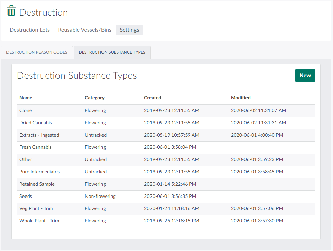Viewport: 333px width, 251px height.
Task: Open the Retained Sample row
Action: coord(37,184)
